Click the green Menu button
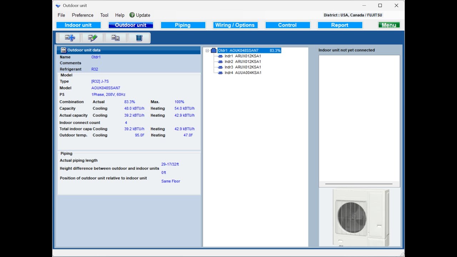Viewport: 457px width, 257px height. tap(389, 25)
